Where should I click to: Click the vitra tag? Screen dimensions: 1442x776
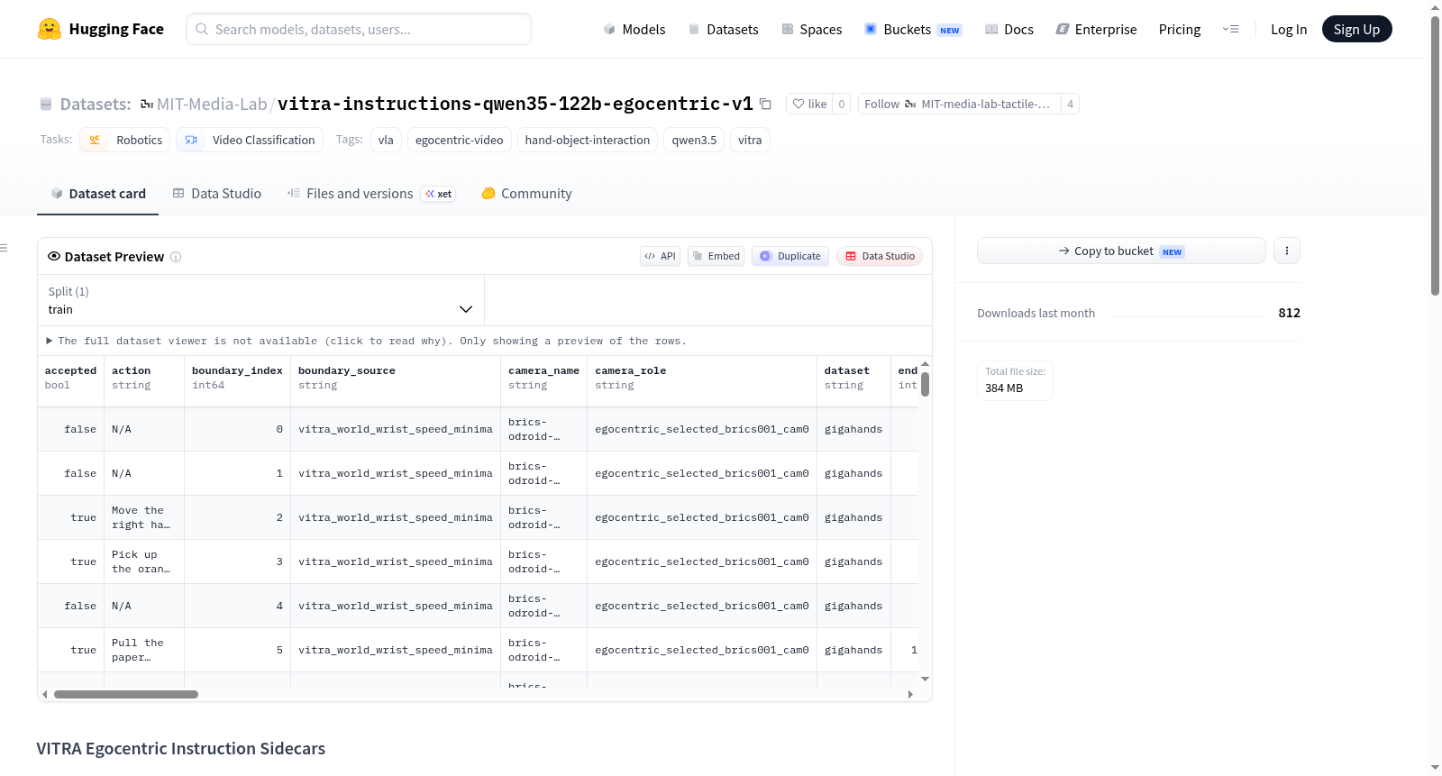click(x=750, y=140)
